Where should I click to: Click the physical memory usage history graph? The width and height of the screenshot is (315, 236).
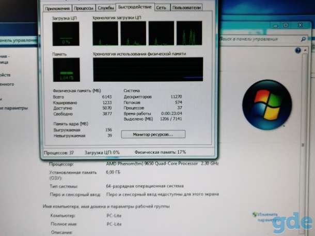(148, 69)
